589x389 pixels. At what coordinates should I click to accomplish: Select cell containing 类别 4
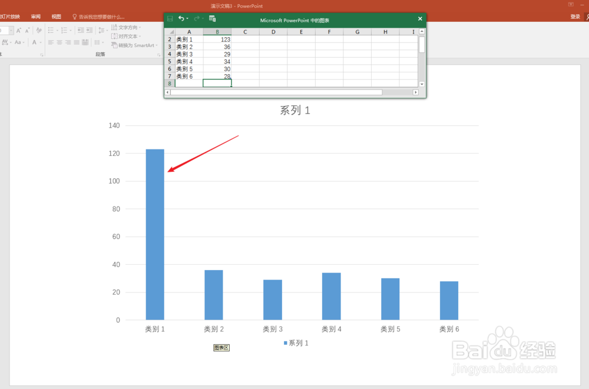coord(189,61)
